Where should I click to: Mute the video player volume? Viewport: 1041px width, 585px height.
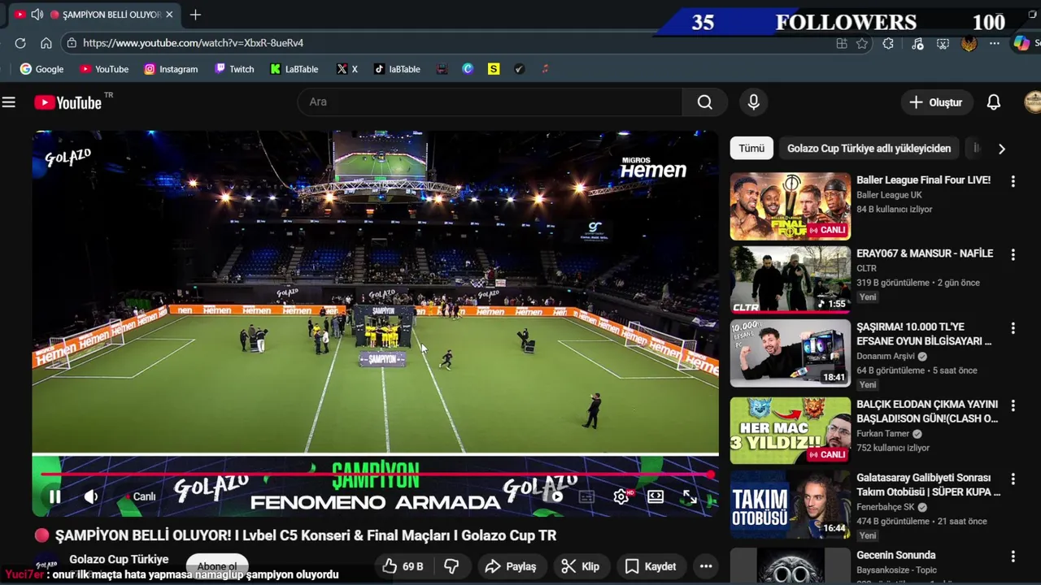pyautogui.click(x=91, y=496)
